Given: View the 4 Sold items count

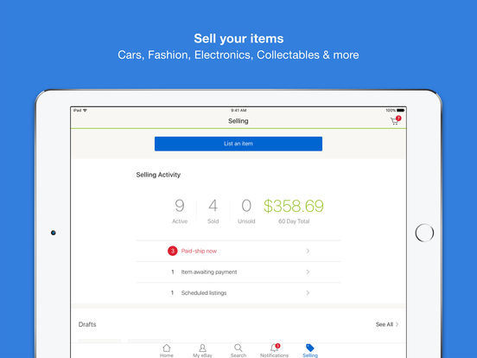Looking at the screenshot, I should (213, 211).
